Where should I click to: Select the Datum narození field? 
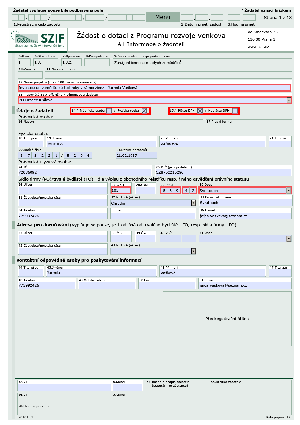[x=136, y=156]
